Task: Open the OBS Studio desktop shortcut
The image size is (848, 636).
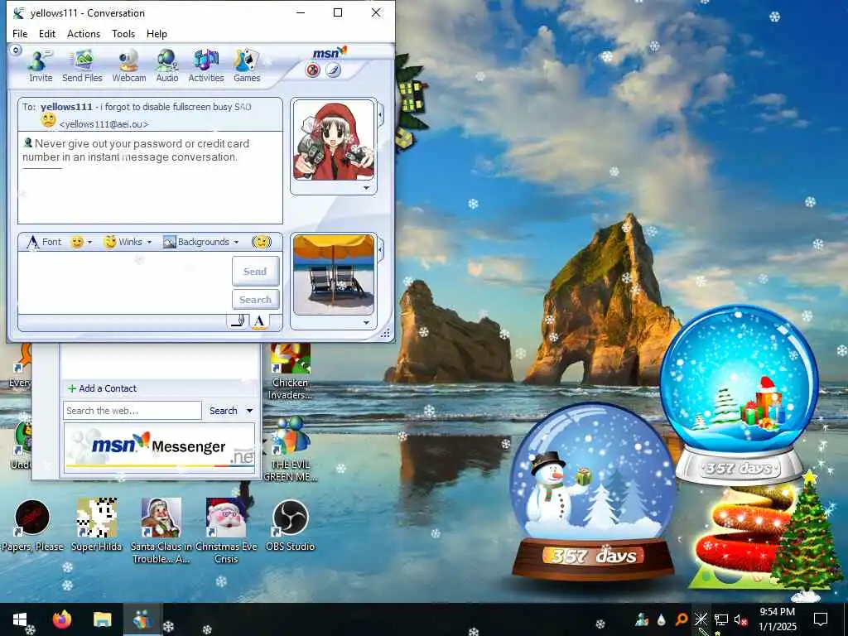Action: (x=291, y=526)
